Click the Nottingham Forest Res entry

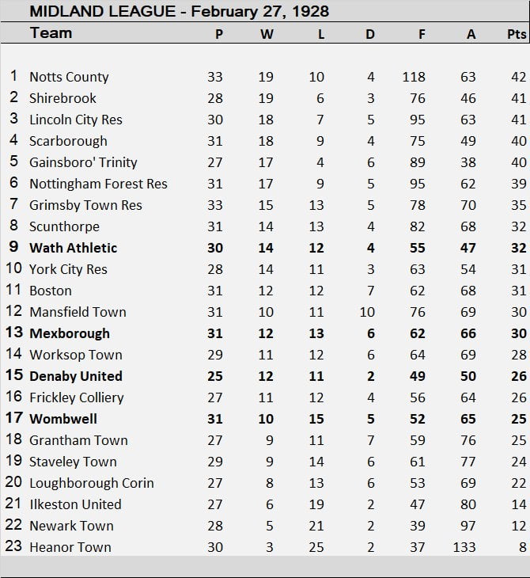click(x=98, y=184)
